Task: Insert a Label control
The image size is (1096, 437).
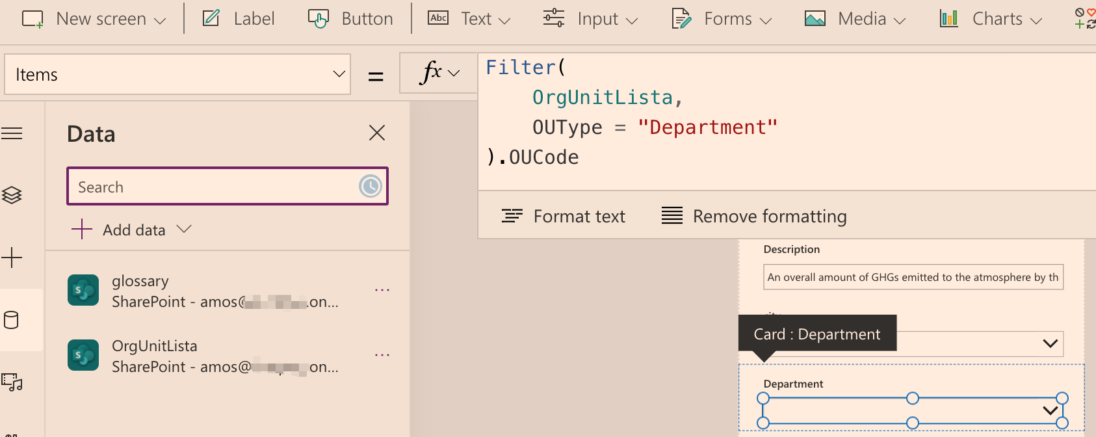Action: point(239,19)
